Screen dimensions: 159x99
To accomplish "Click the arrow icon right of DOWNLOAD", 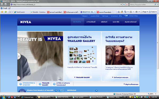I will (x=96, y=91).
